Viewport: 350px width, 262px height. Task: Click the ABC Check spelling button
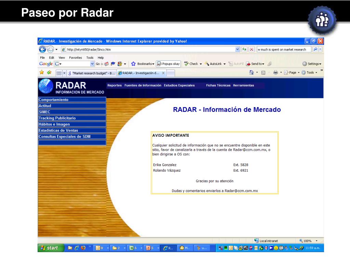(x=191, y=64)
